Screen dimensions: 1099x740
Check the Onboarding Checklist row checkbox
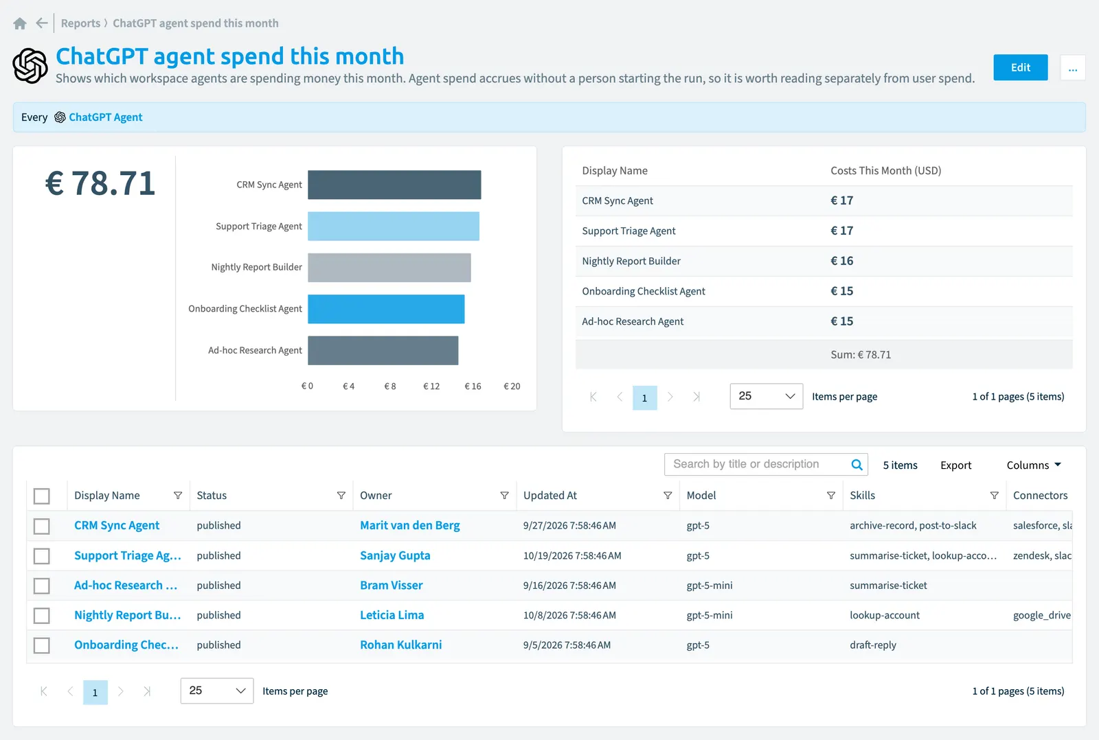pos(42,645)
